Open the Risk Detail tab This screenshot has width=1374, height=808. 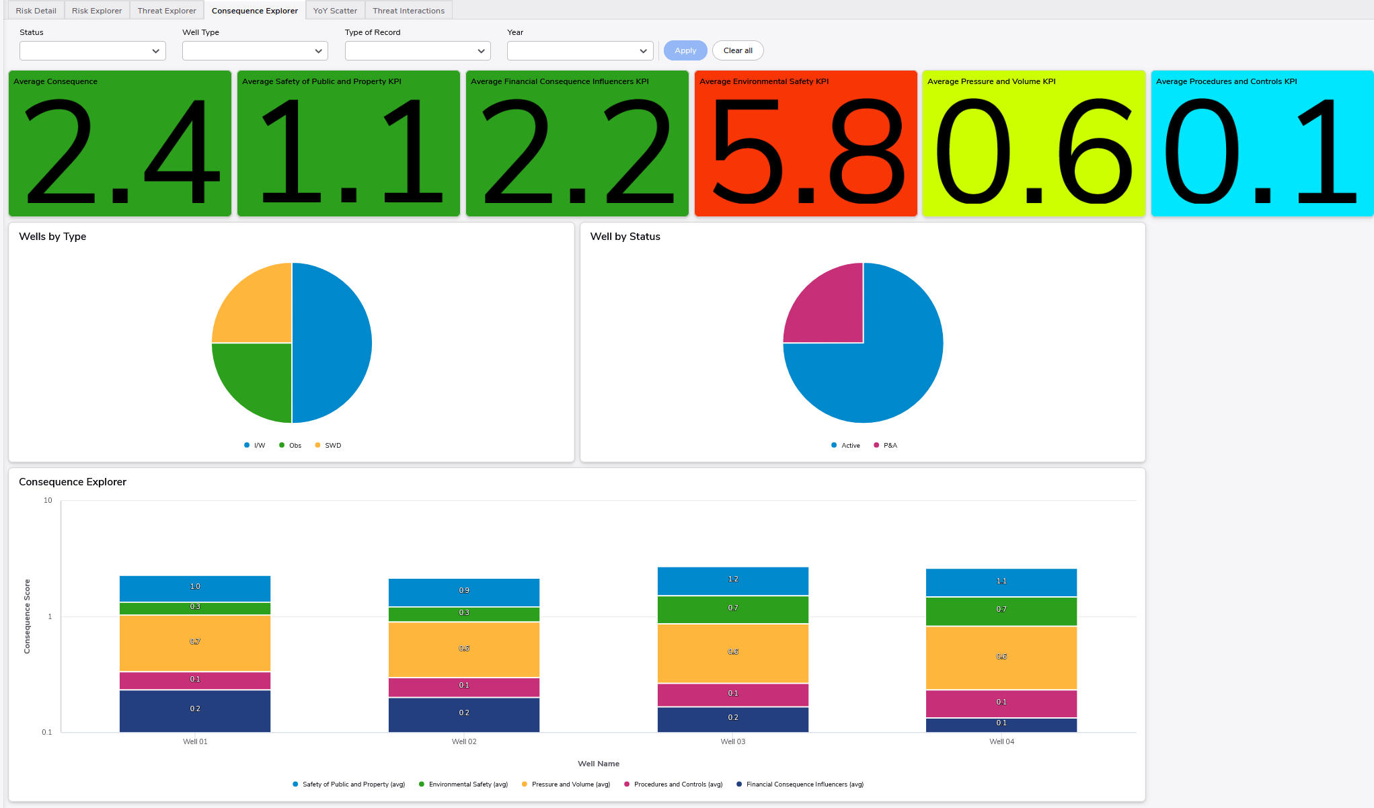pos(36,11)
